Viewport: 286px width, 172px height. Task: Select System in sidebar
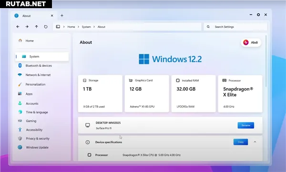(42, 57)
